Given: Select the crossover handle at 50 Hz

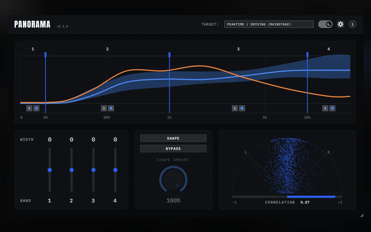Looking at the screenshot, I should coord(46,55).
